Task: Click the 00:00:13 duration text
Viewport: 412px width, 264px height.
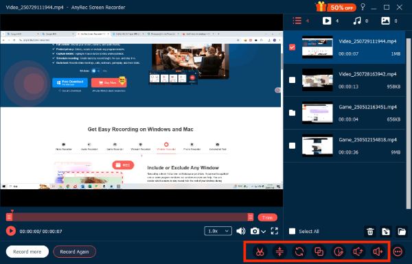Action: tap(348, 86)
